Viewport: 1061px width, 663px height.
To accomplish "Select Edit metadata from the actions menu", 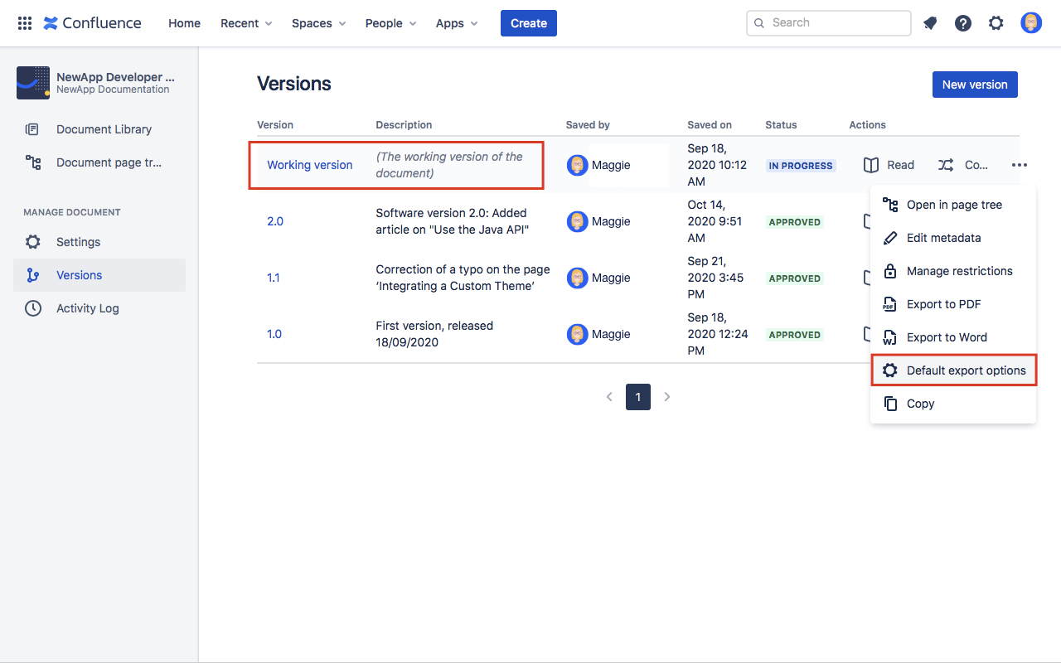I will click(943, 238).
